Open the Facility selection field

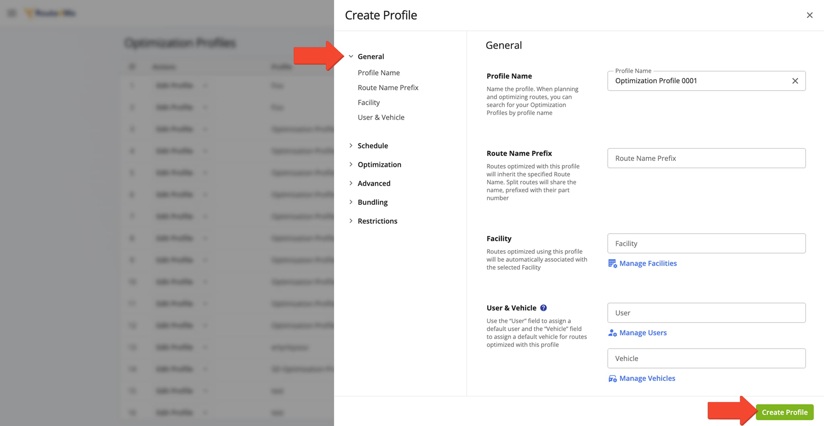coord(706,244)
